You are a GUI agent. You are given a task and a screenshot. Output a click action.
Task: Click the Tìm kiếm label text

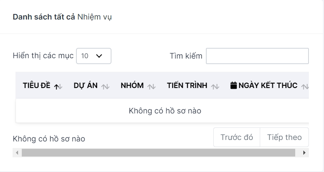[x=186, y=56]
